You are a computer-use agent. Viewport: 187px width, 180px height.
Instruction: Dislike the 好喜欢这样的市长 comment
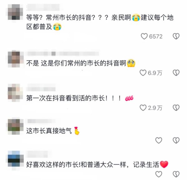click(x=176, y=174)
